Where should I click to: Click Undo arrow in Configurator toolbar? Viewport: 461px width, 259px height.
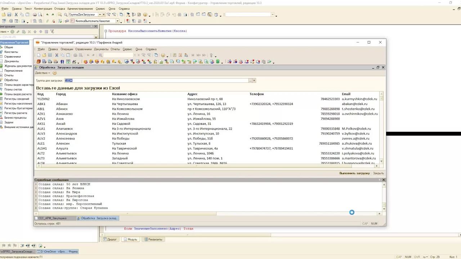pos(47,15)
